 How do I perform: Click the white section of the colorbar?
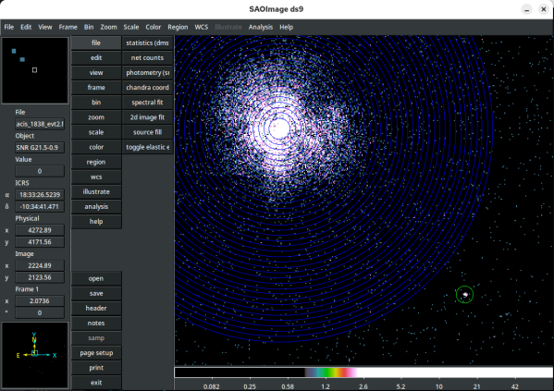click(454, 373)
